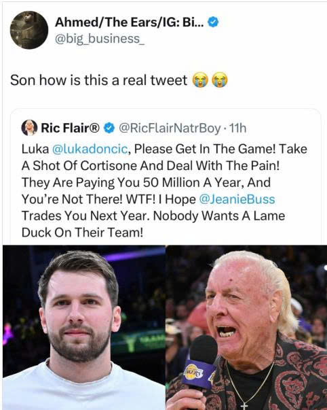Open the right photo of man shouting
This screenshot has height=410, width=327.
click(246, 327)
